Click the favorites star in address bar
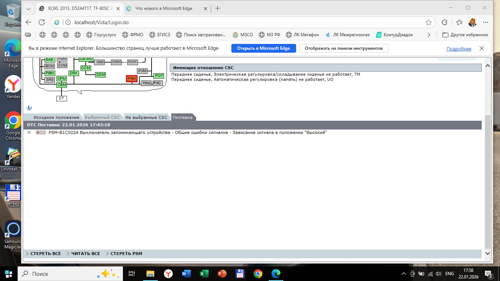500x281 pixels. pyautogui.click(x=428, y=22)
